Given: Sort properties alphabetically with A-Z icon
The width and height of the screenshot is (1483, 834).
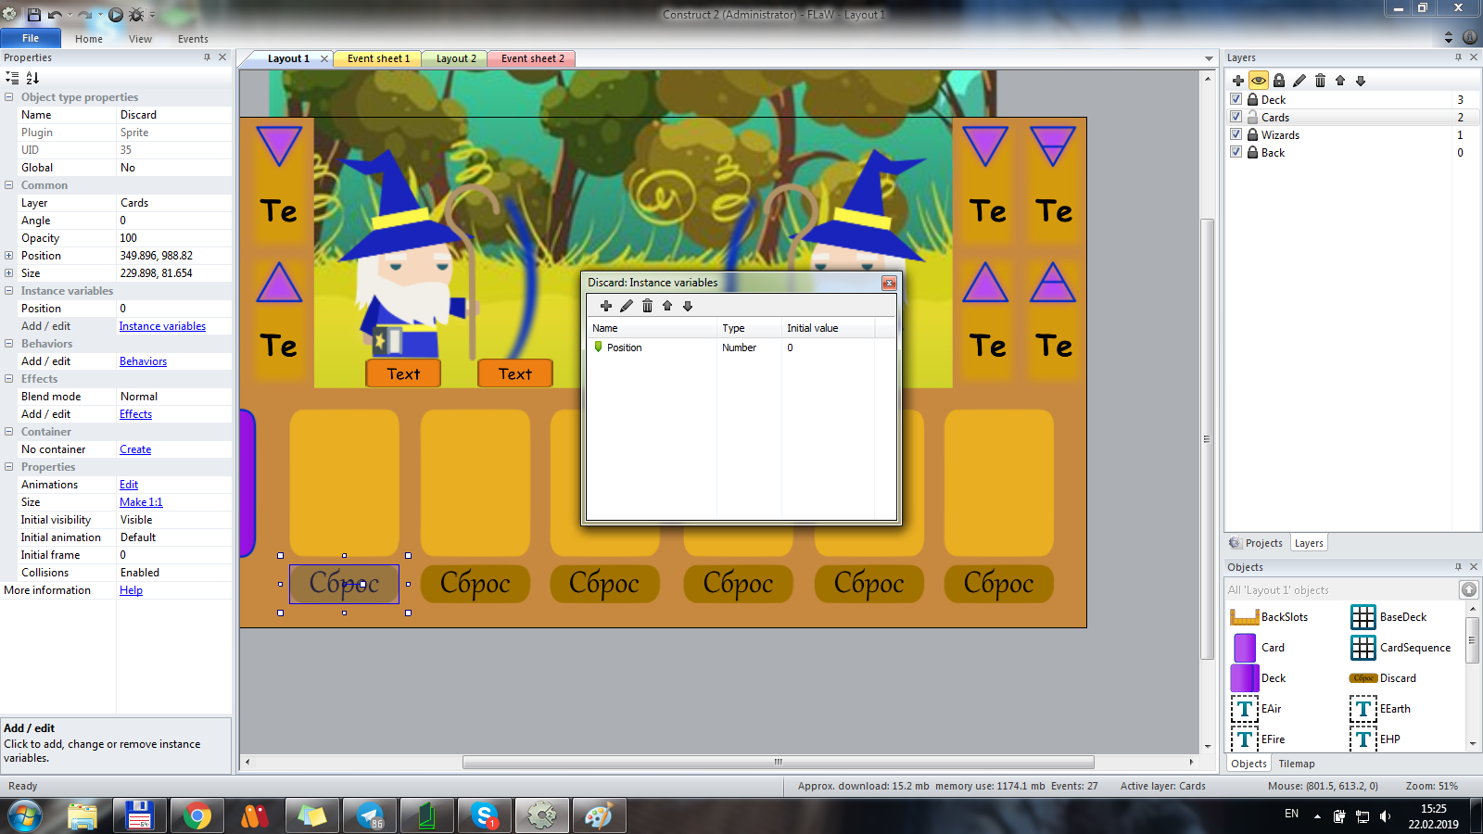Looking at the screenshot, I should [32, 78].
